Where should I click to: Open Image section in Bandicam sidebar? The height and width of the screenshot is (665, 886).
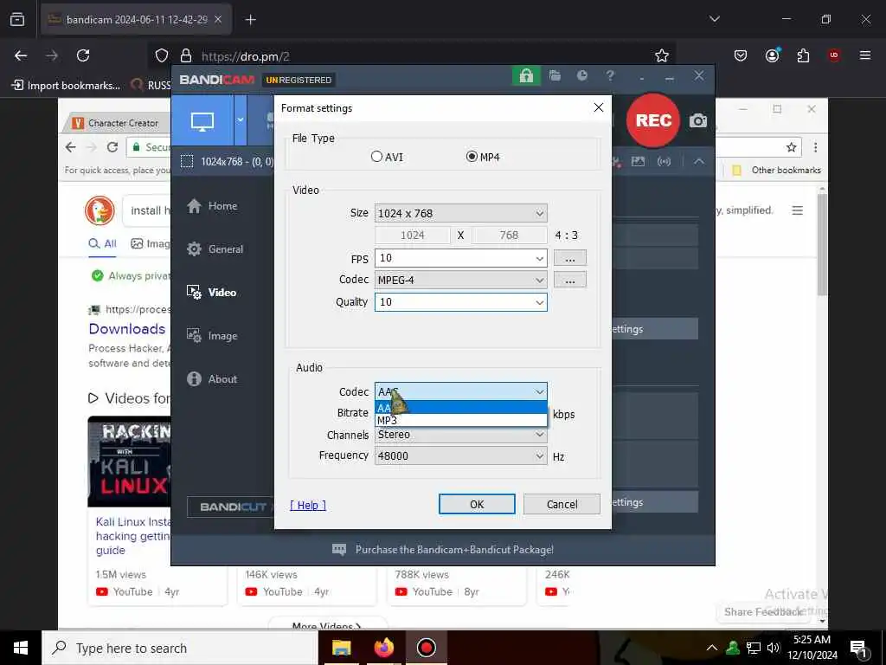click(212, 336)
